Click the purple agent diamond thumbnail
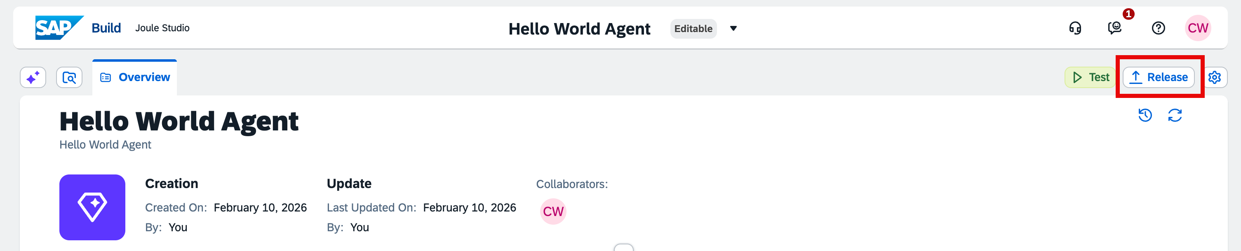Viewport: 1241px width, 251px height. pyautogui.click(x=92, y=207)
